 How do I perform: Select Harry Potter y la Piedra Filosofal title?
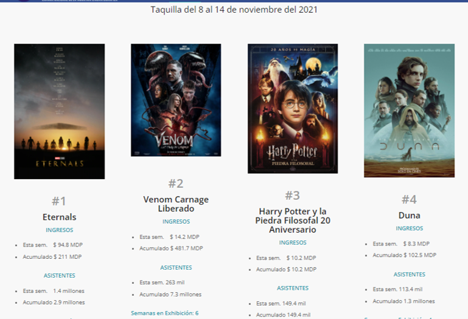click(293, 221)
